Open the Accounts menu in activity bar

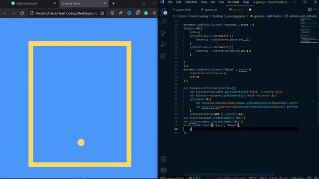click(163, 159)
